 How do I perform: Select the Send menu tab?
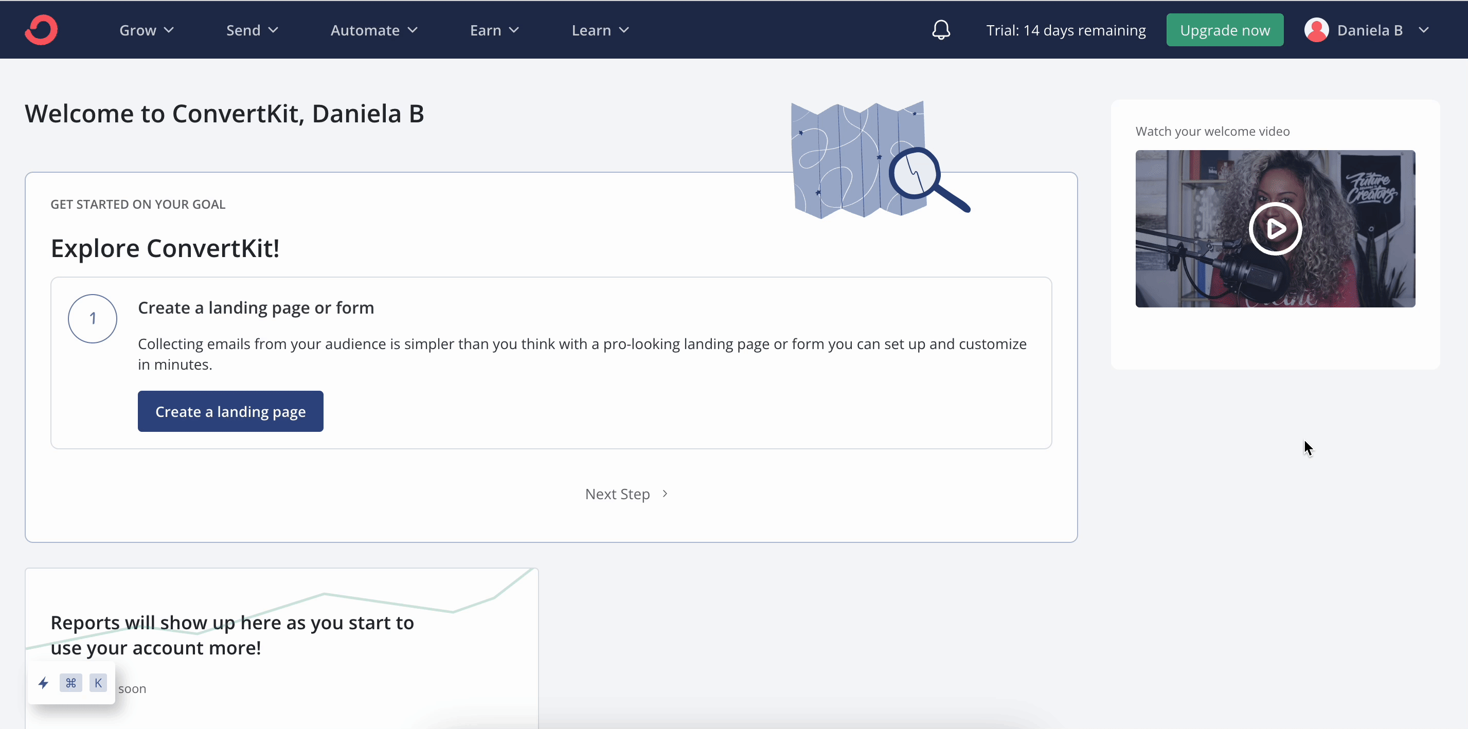point(252,30)
